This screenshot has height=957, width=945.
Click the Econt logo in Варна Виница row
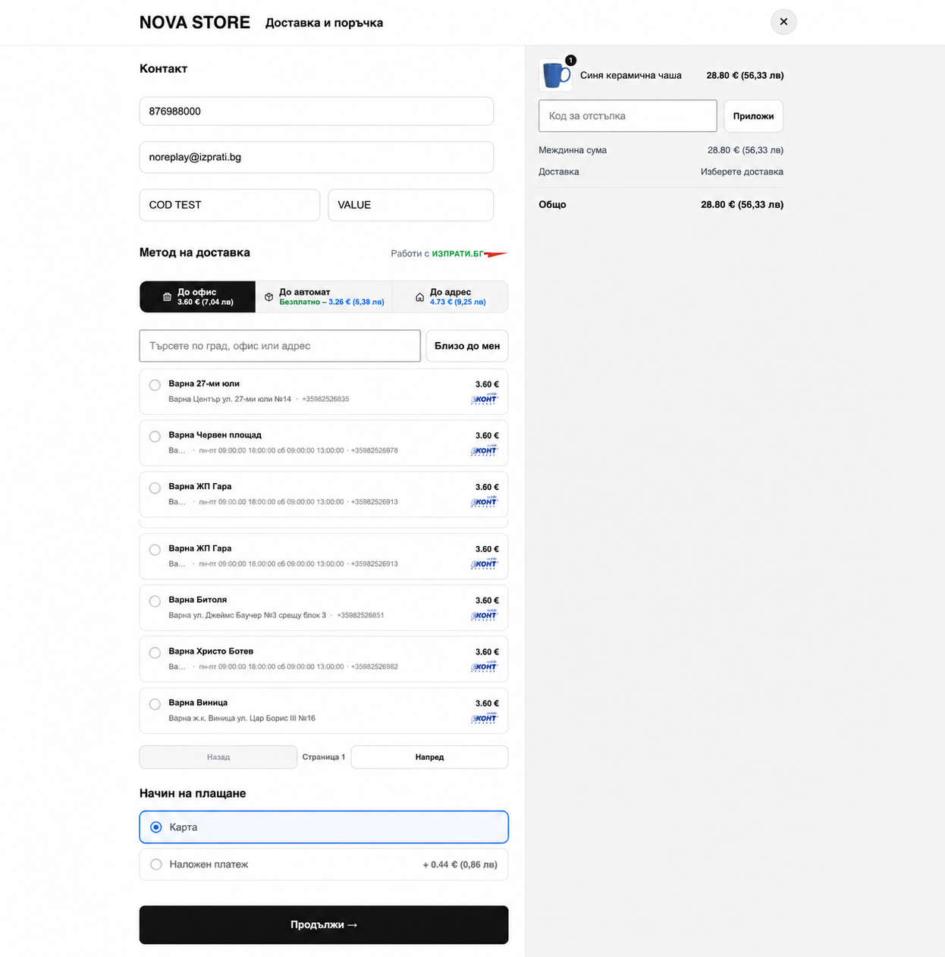click(x=484, y=718)
